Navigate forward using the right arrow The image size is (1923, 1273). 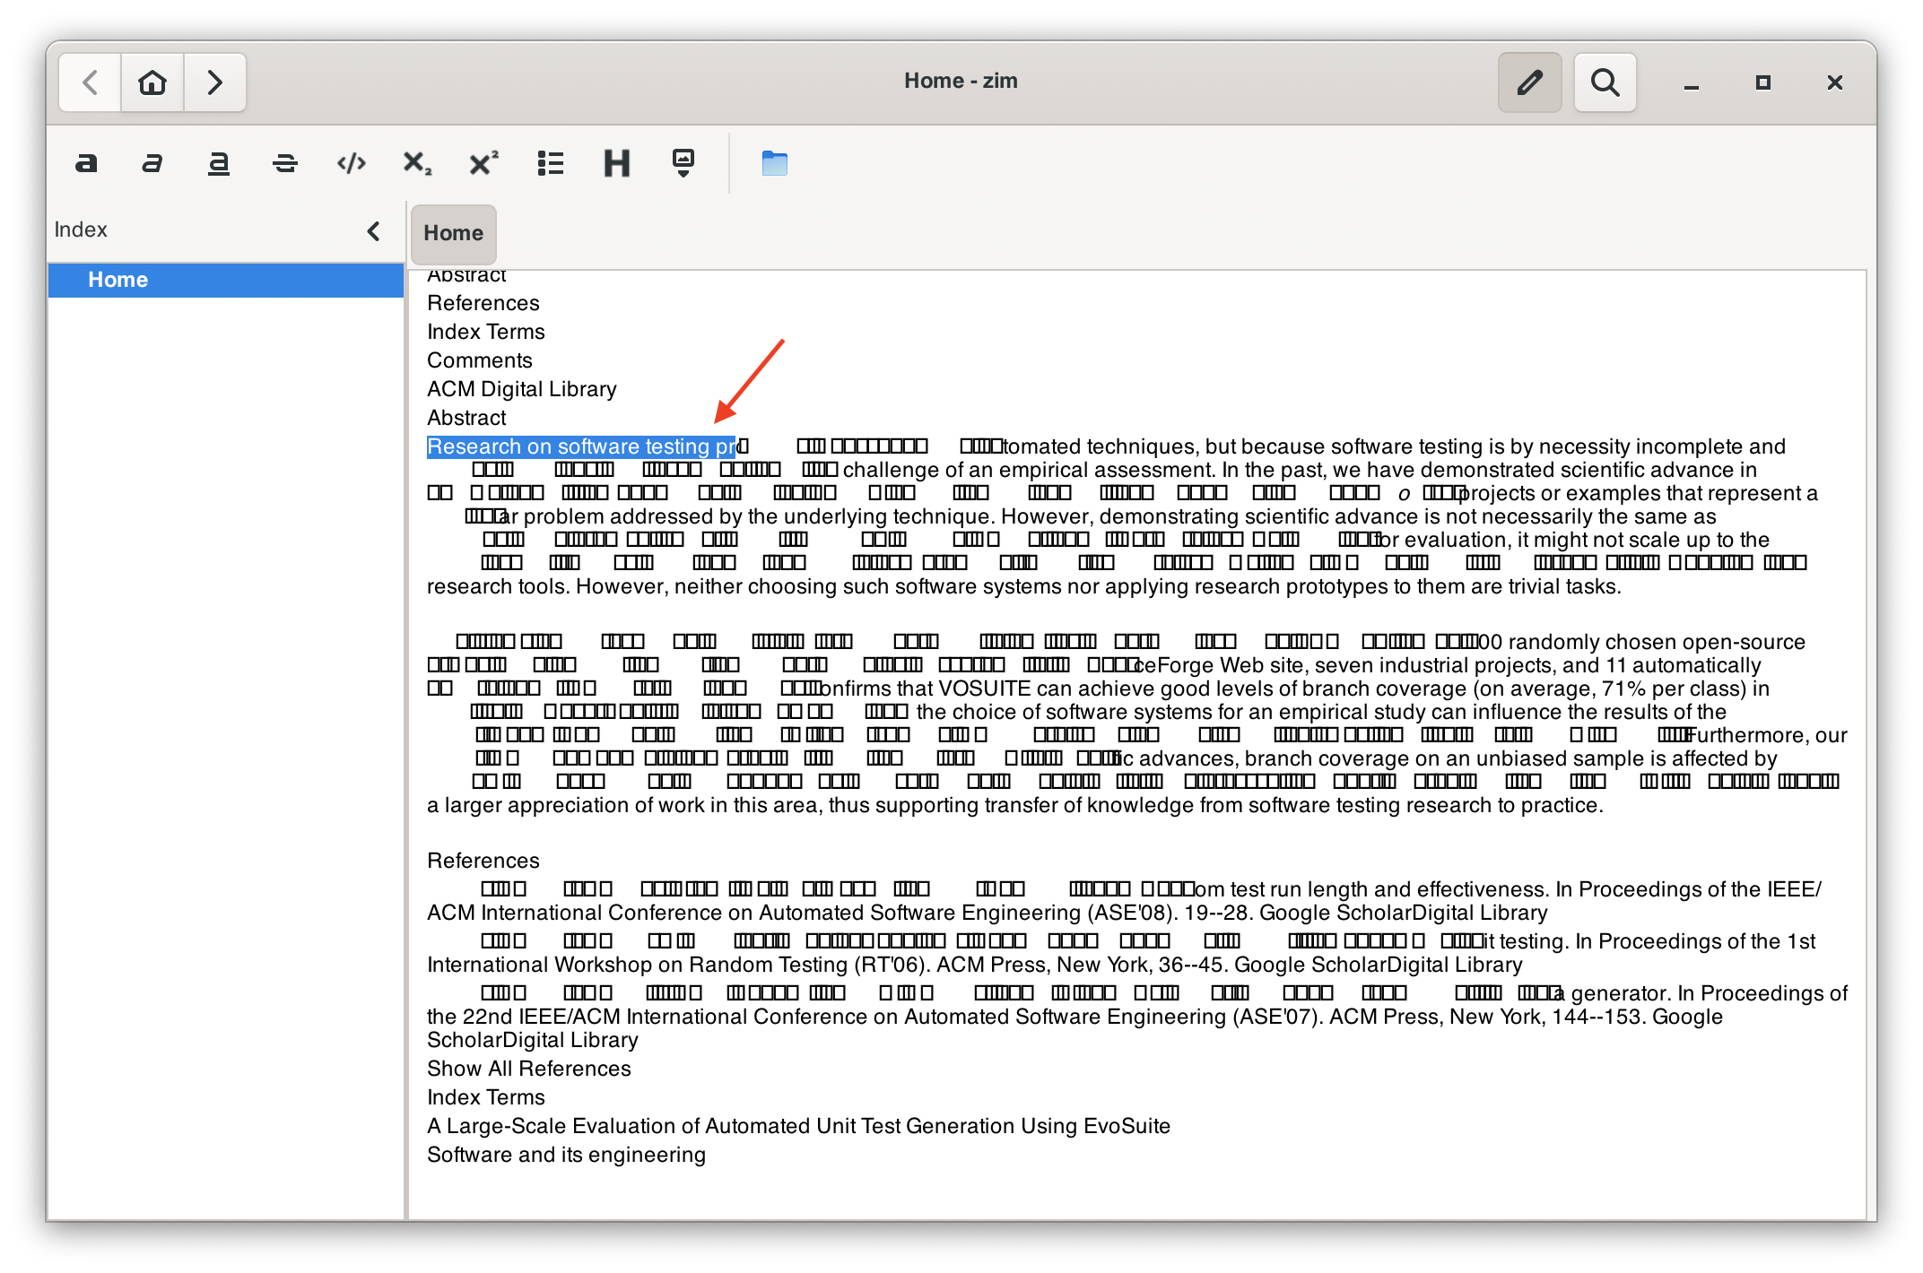[214, 82]
